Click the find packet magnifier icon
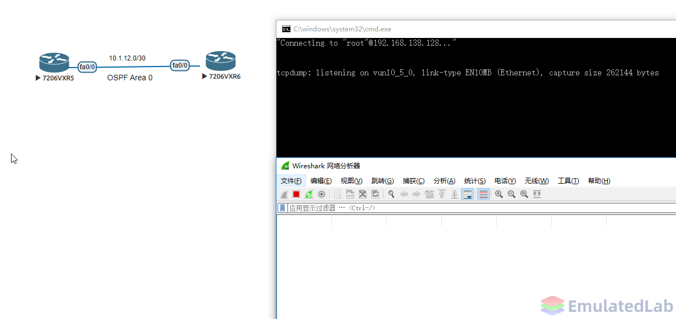 point(391,194)
